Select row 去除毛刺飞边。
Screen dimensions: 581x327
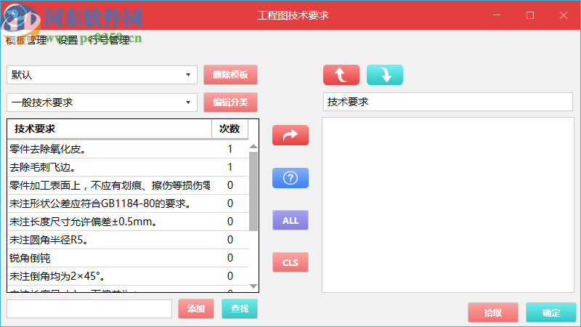point(128,167)
